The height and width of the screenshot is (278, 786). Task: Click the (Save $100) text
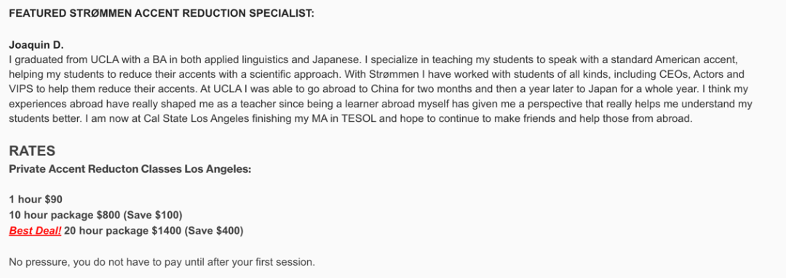point(152,216)
